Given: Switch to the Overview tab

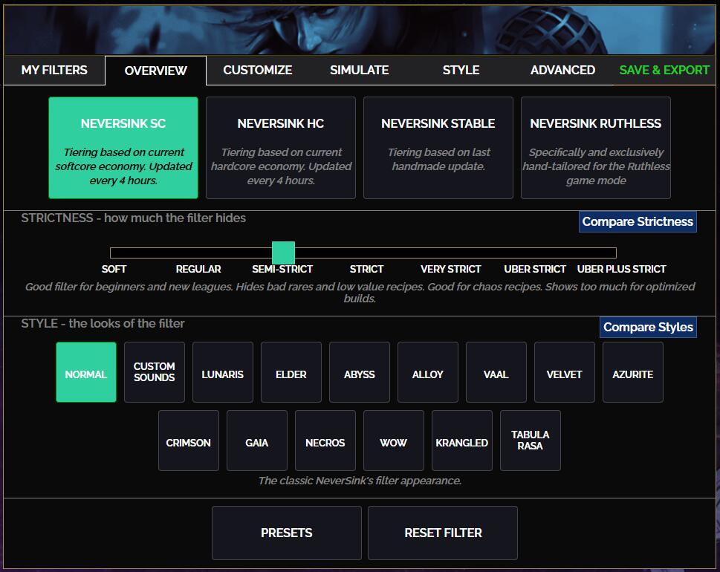Looking at the screenshot, I should pyautogui.click(x=155, y=71).
